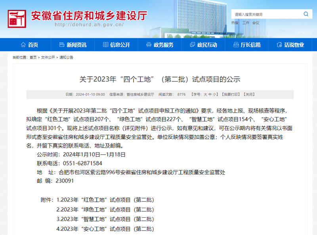Screen dimensions: 317x235
Task: Click the hot keyword 工作 under search
Action: tap(246, 23)
